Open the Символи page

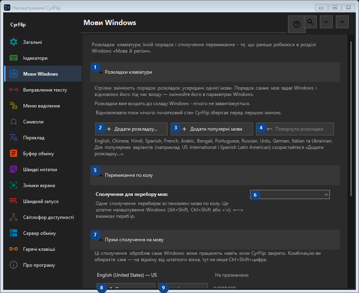click(x=43, y=121)
